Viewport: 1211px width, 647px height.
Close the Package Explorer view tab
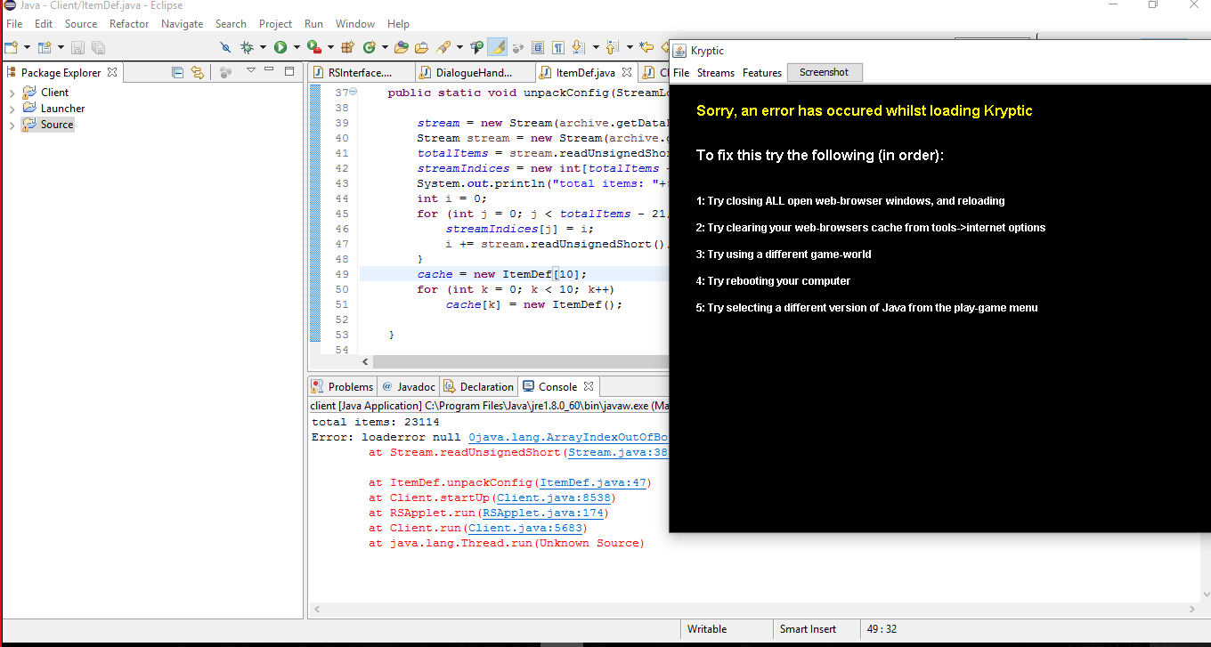tap(111, 72)
